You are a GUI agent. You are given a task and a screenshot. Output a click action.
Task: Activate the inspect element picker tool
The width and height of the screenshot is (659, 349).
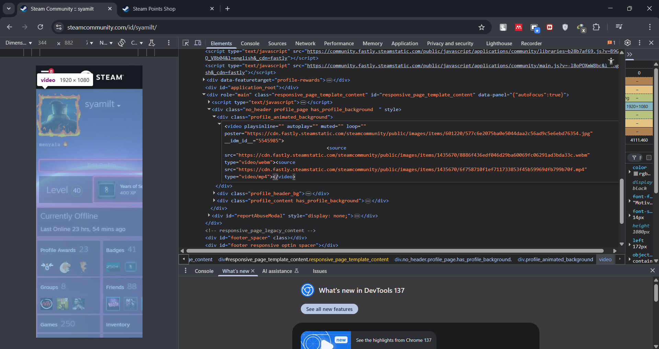pos(186,43)
